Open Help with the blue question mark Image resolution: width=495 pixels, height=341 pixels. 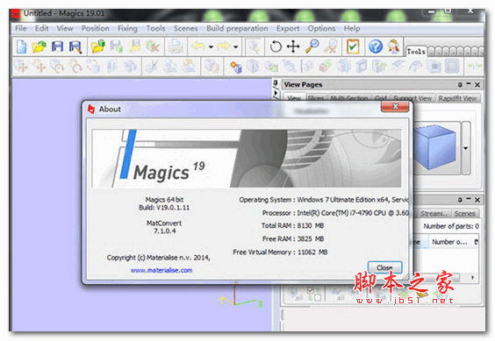376,46
